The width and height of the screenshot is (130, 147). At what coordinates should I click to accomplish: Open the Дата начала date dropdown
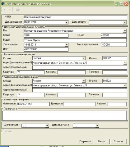(47, 126)
